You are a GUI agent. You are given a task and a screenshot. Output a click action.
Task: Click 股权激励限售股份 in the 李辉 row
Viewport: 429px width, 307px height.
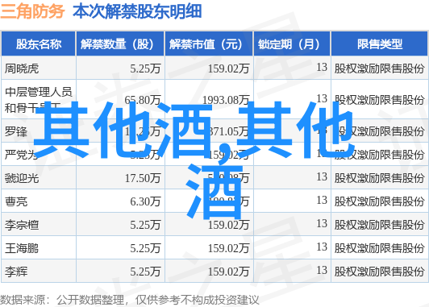[x=379, y=272]
